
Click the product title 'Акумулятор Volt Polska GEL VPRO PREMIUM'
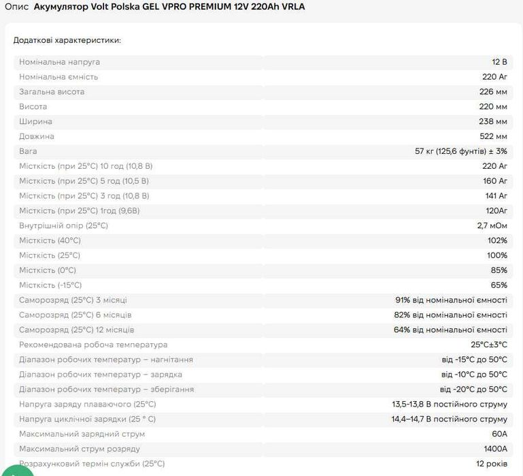(x=133, y=7)
